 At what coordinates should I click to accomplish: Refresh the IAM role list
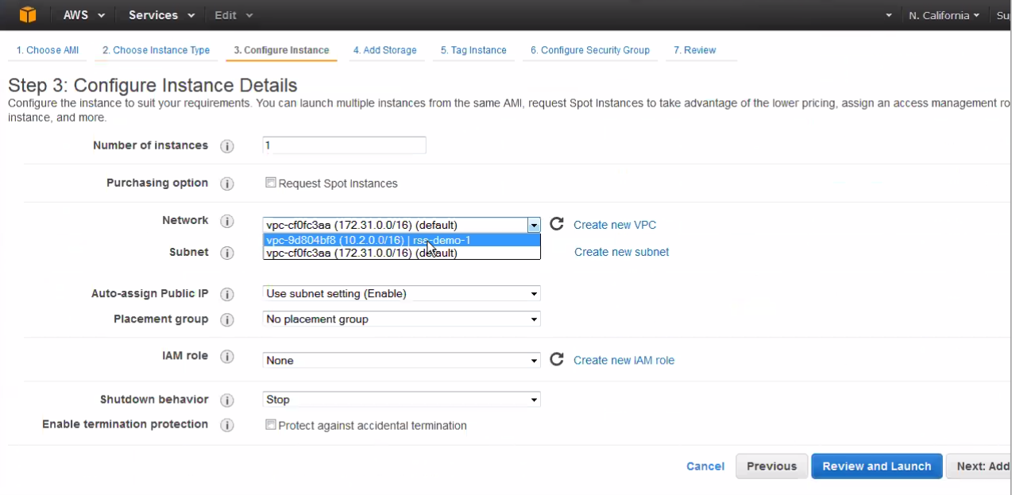pos(557,360)
